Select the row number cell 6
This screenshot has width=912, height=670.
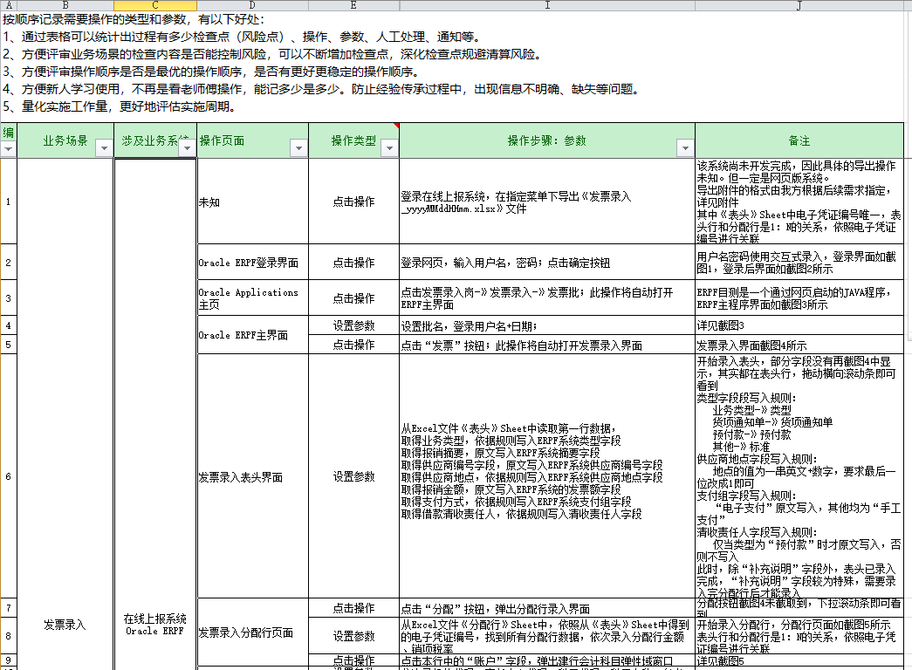point(8,476)
